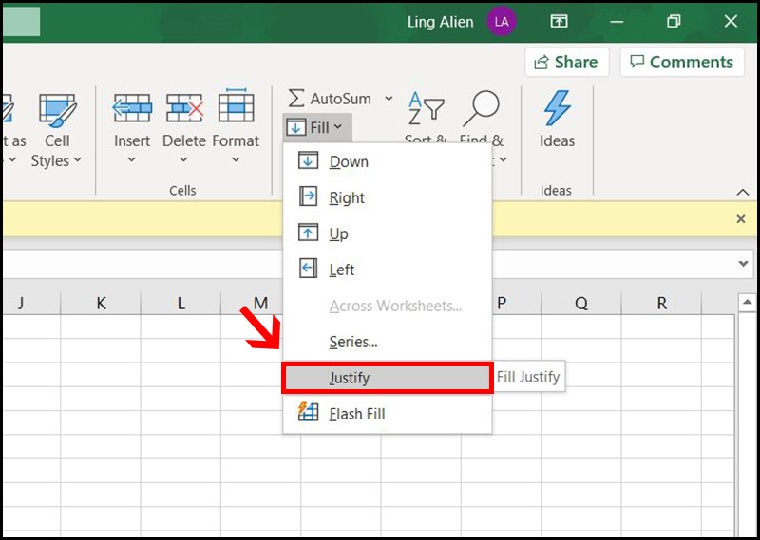This screenshot has width=760, height=540.
Task: Click the LA account avatar
Action: click(x=502, y=22)
